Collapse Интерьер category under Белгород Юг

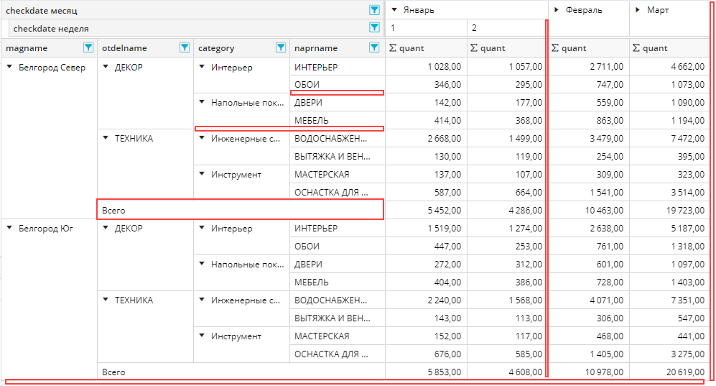click(203, 229)
